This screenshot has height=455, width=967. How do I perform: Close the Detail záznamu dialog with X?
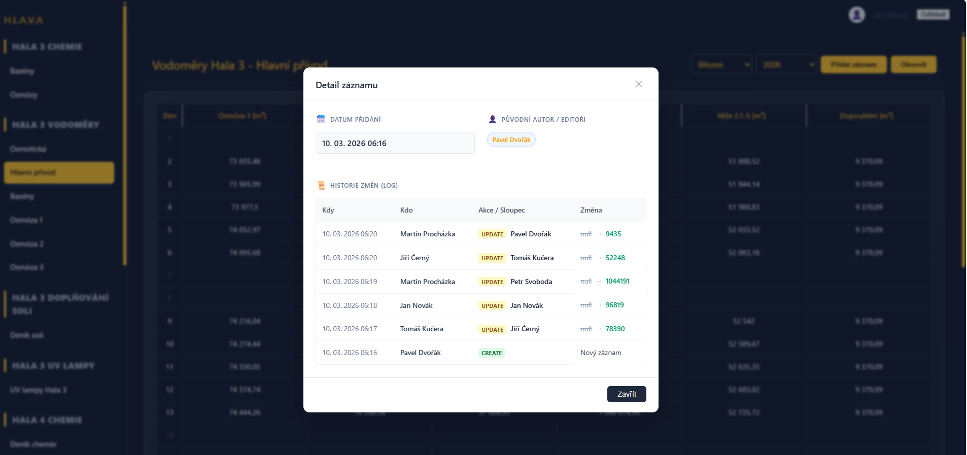point(638,84)
